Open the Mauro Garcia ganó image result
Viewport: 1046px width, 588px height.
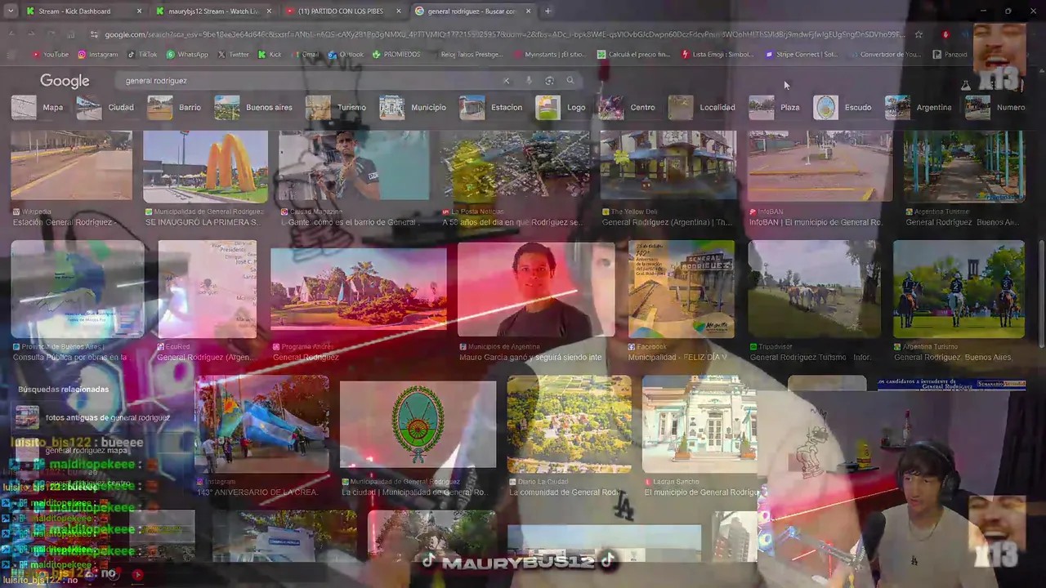tap(535, 288)
